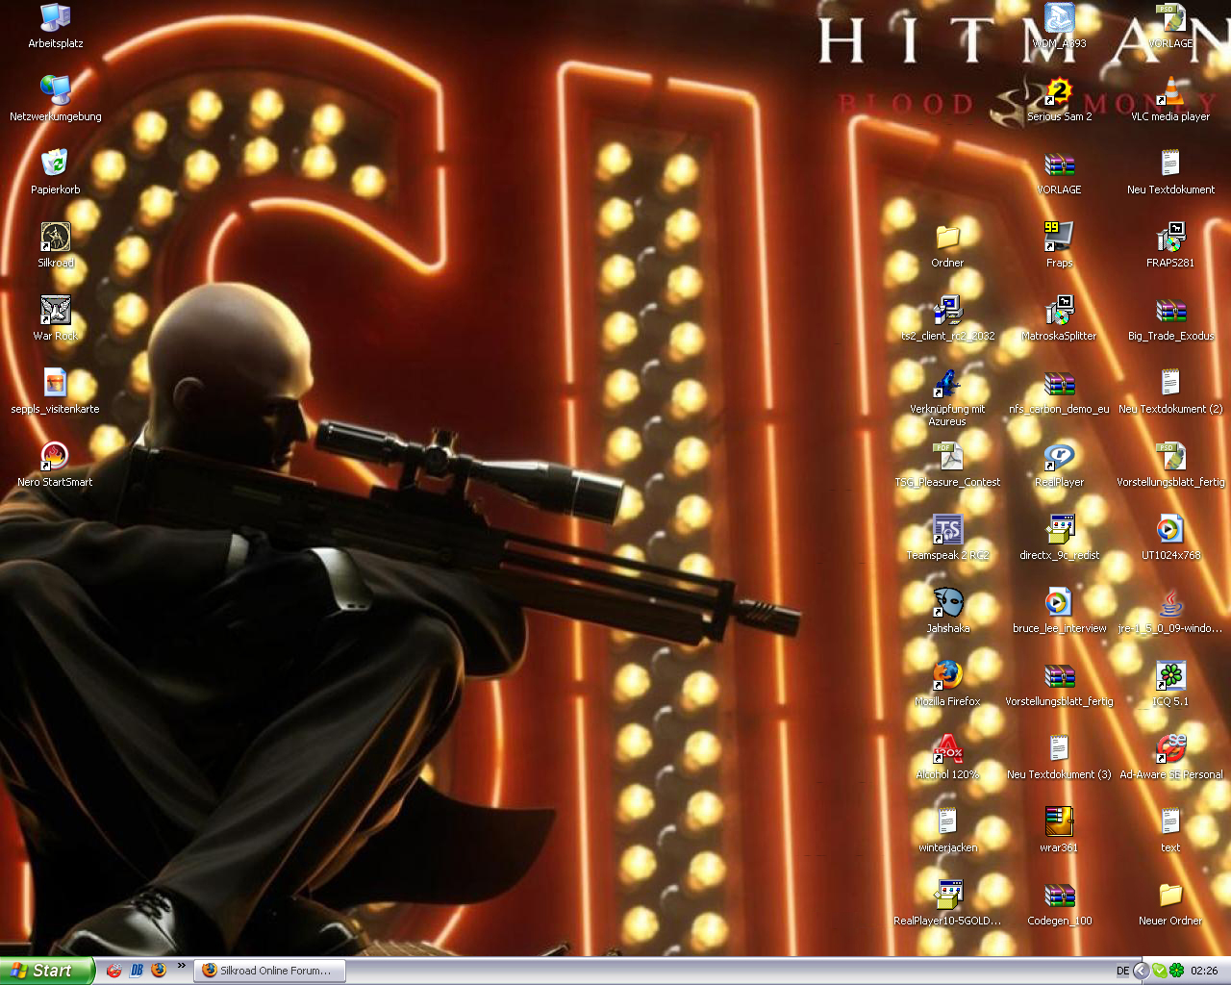
Task: Click the Start button
Action: point(46,971)
